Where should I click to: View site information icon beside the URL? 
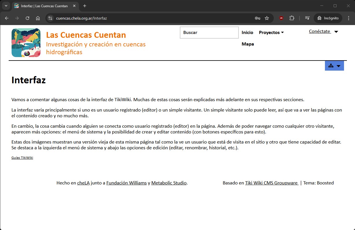50,18
